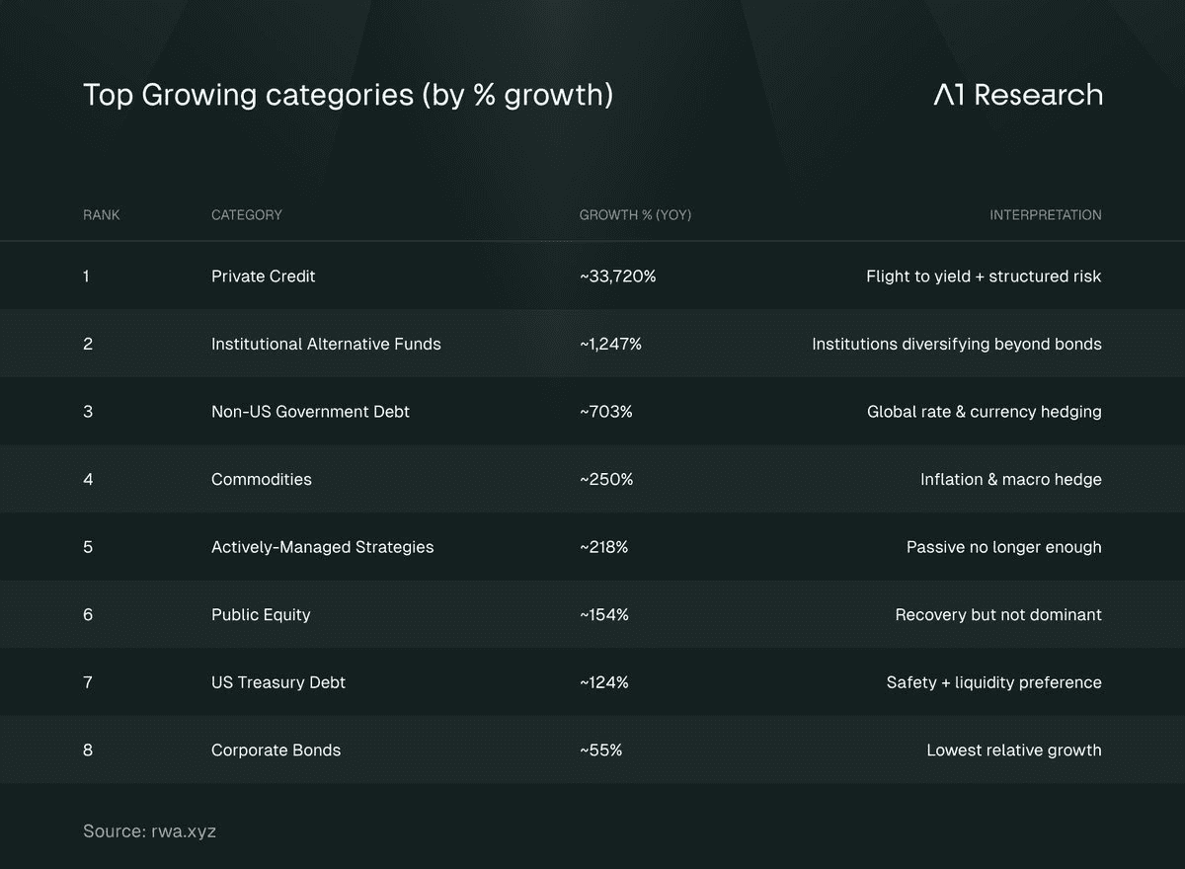Select the RANK column header
1185x869 pixels.
102,214
